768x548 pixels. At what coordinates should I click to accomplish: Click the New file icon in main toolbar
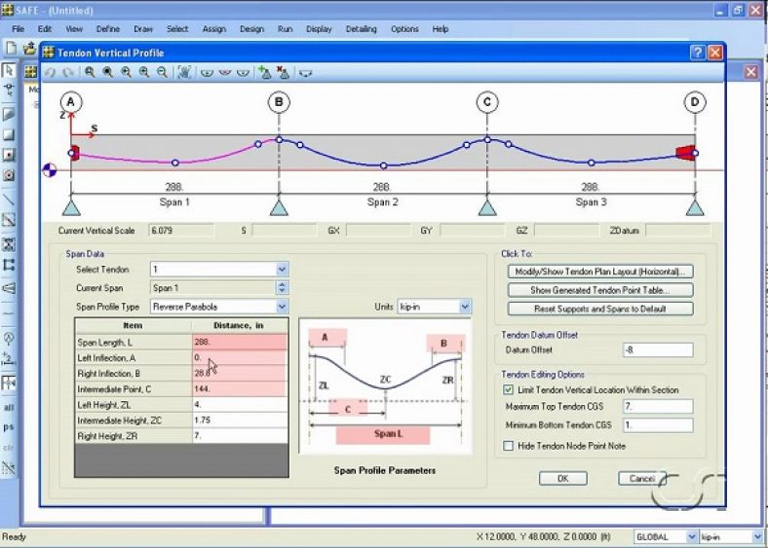tap(11, 47)
